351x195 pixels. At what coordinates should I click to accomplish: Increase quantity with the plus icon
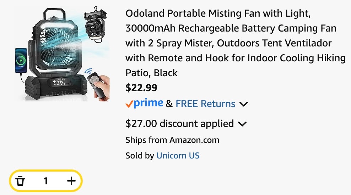click(71, 181)
